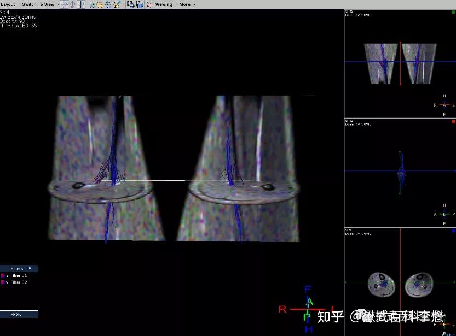Toggle visibility checkmark for Fiber 02

pyautogui.click(x=8, y=282)
